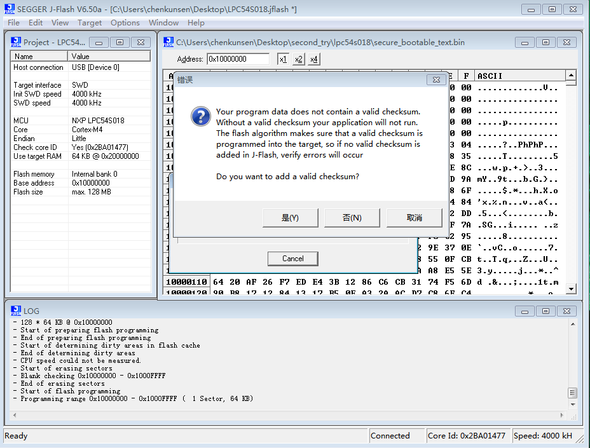Select the Endian row
Image resolution: width=590 pixels, height=448 pixels.
tap(81, 139)
